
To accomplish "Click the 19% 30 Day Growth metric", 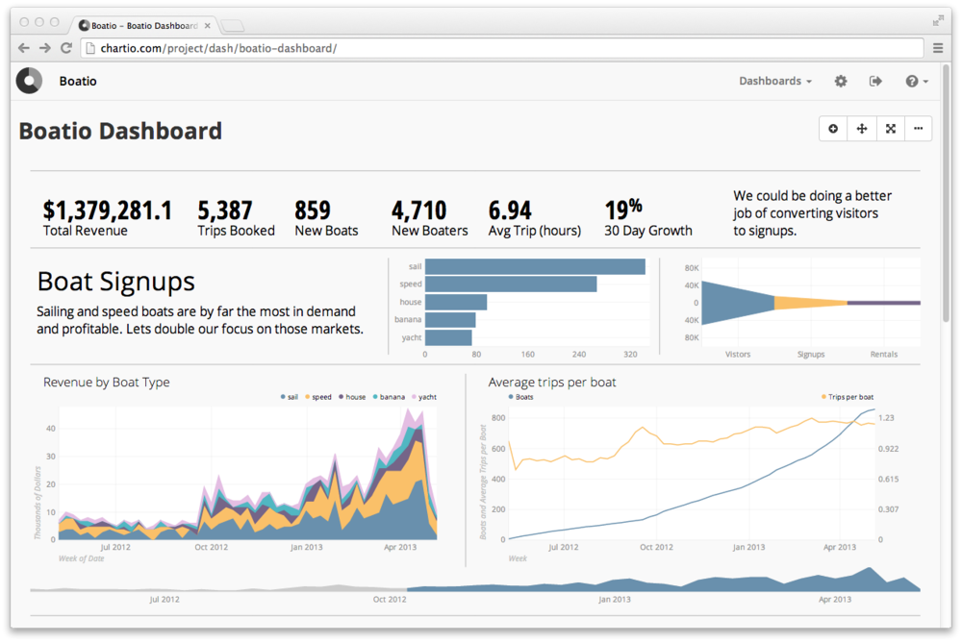I will pyautogui.click(x=647, y=218).
